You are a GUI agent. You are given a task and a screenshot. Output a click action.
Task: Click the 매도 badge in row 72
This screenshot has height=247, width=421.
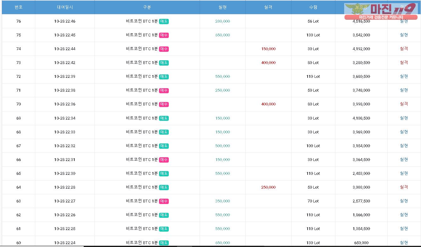pos(164,77)
